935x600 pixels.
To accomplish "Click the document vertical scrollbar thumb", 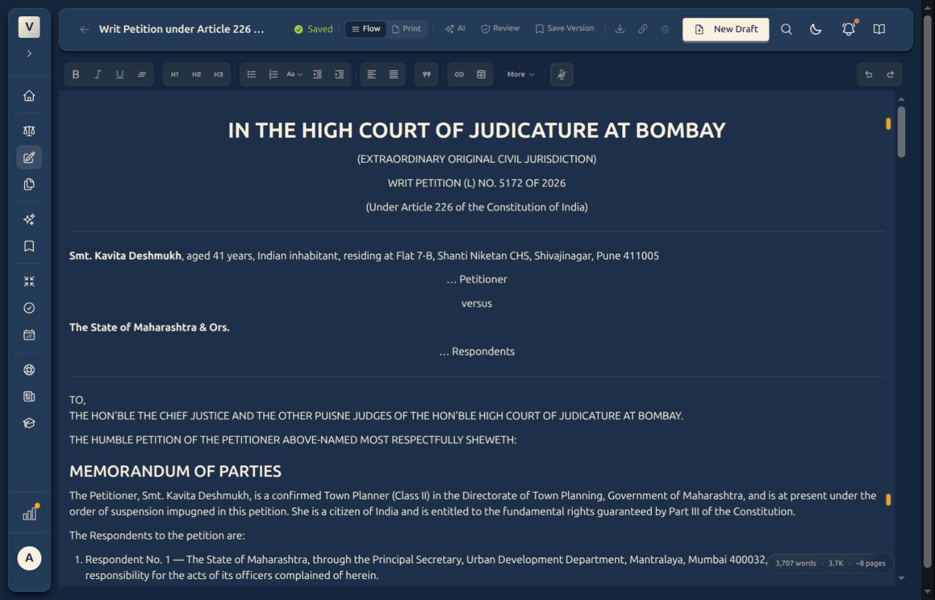I will coord(901,132).
